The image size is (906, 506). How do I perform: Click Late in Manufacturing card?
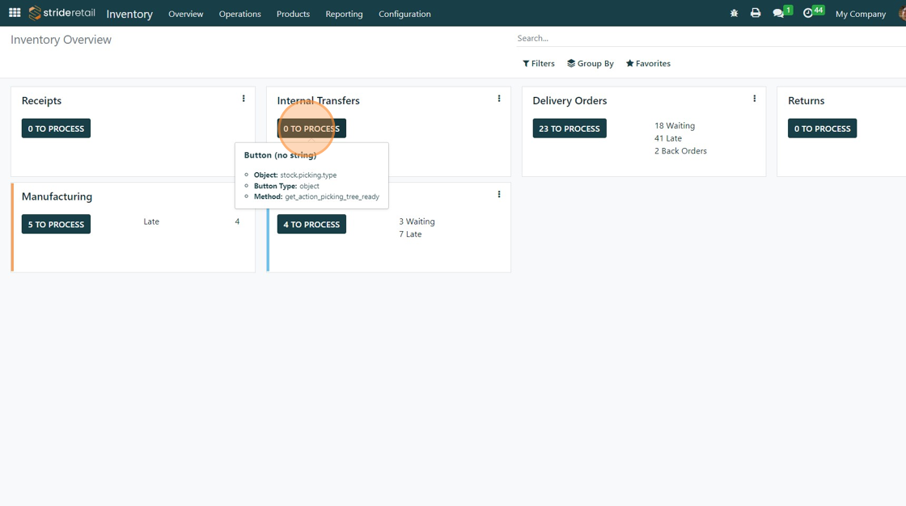point(151,221)
